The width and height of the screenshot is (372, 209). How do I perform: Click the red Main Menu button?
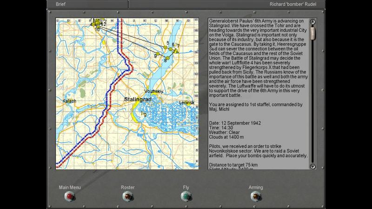[69, 196]
